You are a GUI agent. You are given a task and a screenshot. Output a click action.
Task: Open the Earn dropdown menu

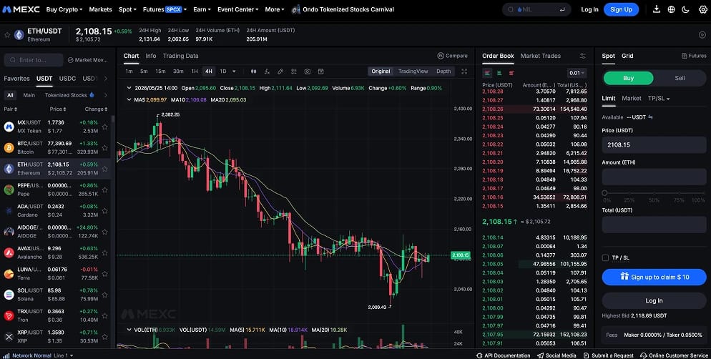pyautogui.click(x=202, y=9)
